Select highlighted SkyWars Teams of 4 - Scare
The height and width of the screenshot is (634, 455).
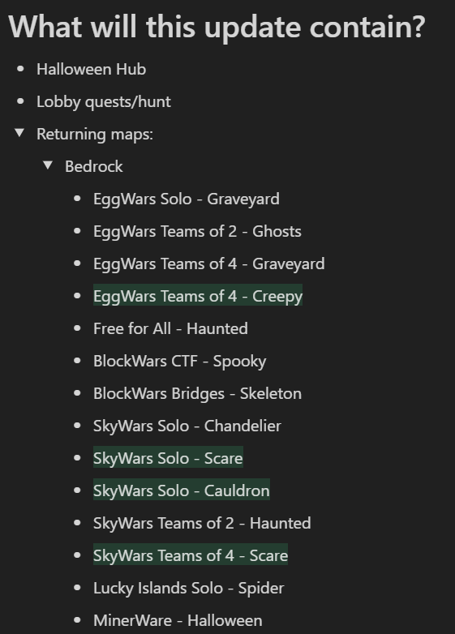pos(191,555)
